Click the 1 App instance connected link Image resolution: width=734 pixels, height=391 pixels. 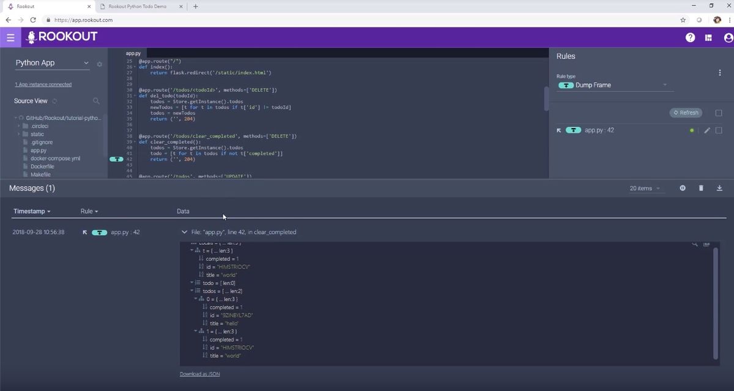pyautogui.click(x=43, y=84)
